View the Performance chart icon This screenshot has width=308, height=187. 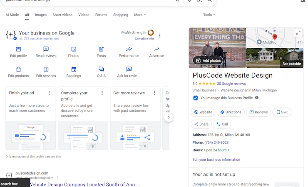click(x=129, y=49)
